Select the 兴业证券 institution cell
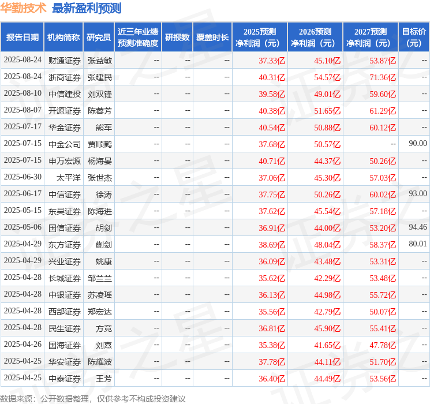The height and width of the screenshot is (404, 430). [65, 261]
